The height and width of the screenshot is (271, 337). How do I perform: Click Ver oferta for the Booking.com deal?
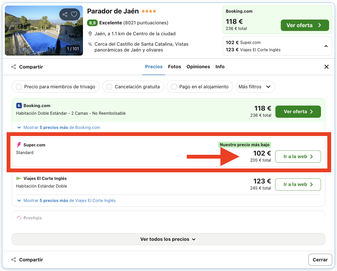tap(298, 111)
